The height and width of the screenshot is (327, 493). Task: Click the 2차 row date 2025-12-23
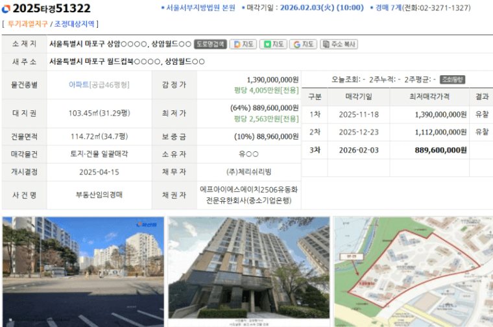359,132
